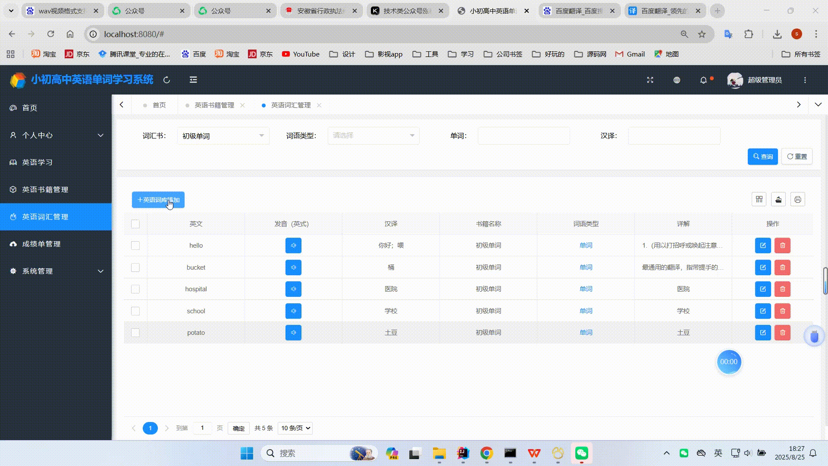Delete the hello row
This screenshot has height=466, width=828.
tap(782, 246)
